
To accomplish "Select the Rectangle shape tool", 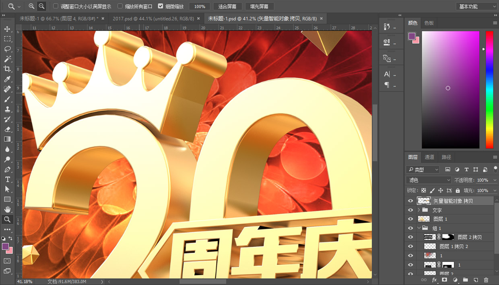I will (x=7, y=199).
